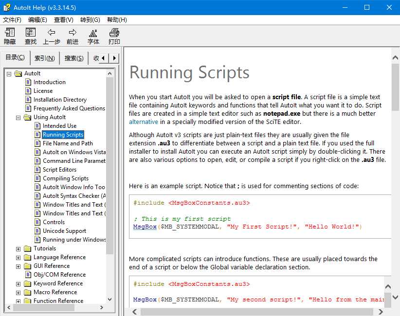Collapse the AutoIt root tree node
The width and height of the screenshot is (400, 316).
click(9, 74)
